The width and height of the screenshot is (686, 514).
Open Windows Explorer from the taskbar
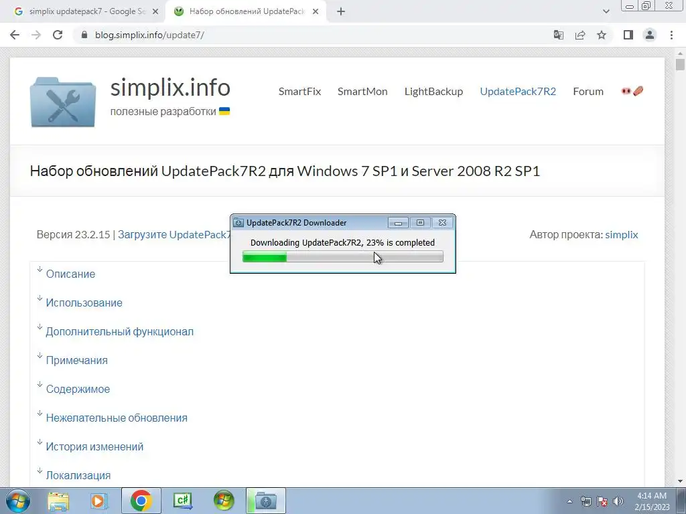coord(59,501)
